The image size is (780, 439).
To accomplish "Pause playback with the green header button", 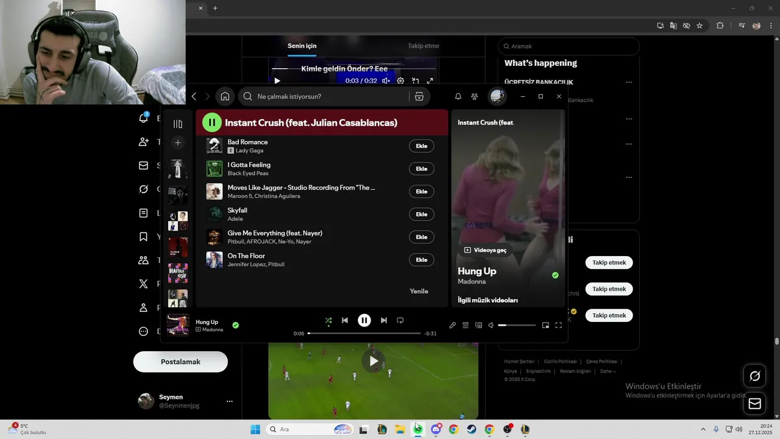I will click(211, 123).
